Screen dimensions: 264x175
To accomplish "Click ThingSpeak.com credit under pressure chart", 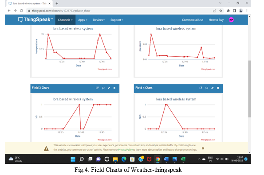I will pos(208,69).
